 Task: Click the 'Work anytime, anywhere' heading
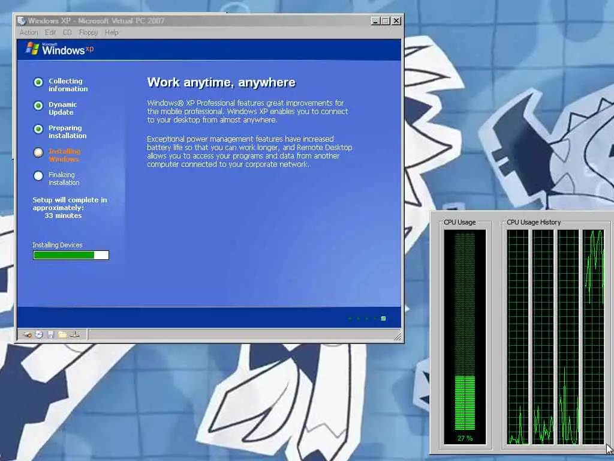pyautogui.click(x=221, y=82)
